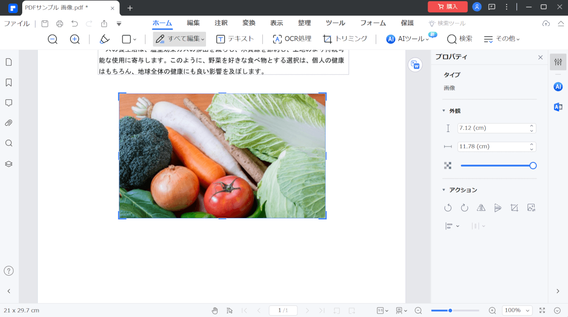Open quick access customize dropdown arrow
The width and height of the screenshot is (568, 317).
coord(119,24)
